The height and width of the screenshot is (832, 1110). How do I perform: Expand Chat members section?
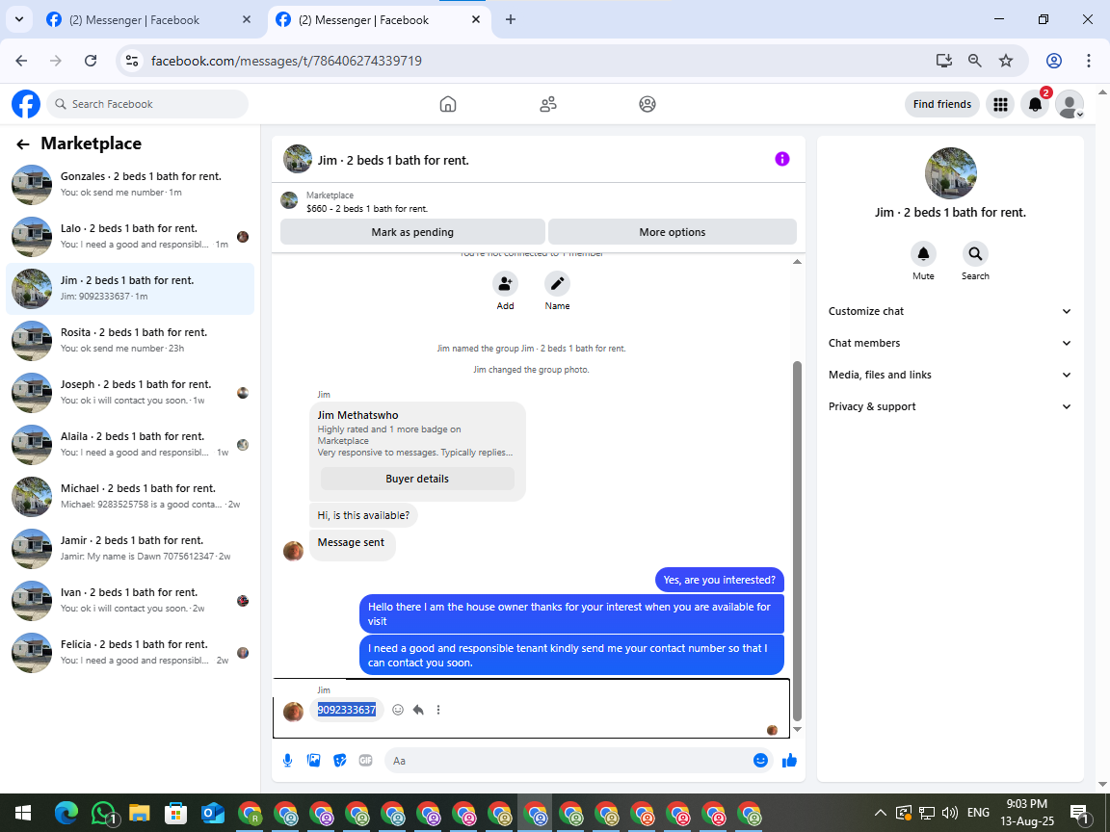tap(950, 343)
